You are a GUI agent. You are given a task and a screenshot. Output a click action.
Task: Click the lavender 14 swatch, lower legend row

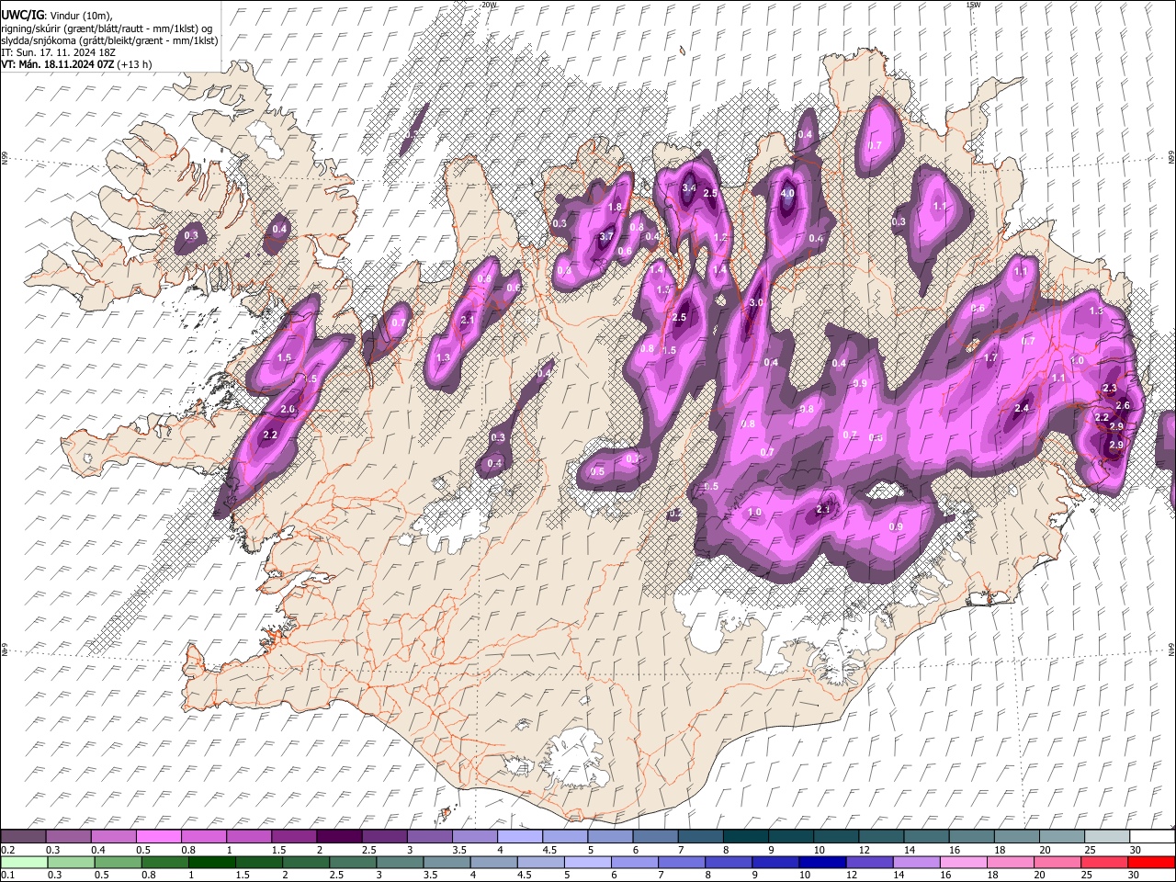pos(916,862)
